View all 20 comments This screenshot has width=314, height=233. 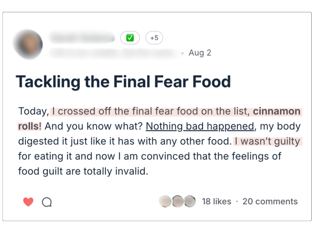click(x=270, y=201)
